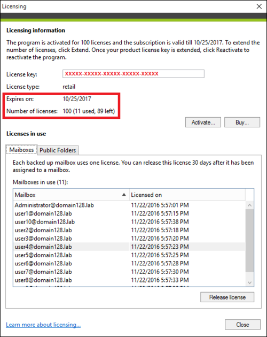Select the Administrator@domain128.lab mailbox row
The height and width of the screenshot is (337, 267).
[x=129, y=205]
